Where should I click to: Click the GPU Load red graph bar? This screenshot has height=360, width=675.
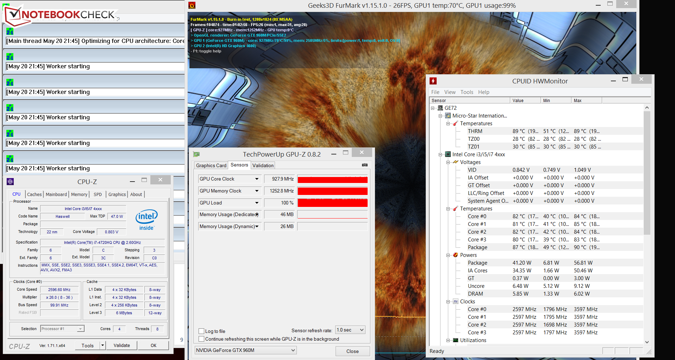click(x=332, y=203)
